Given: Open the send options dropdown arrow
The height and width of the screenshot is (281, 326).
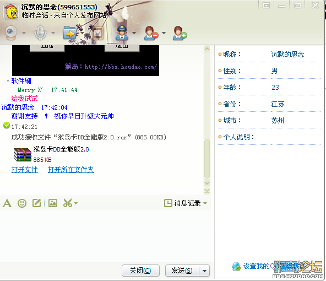Looking at the screenshot, I should (204, 271).
